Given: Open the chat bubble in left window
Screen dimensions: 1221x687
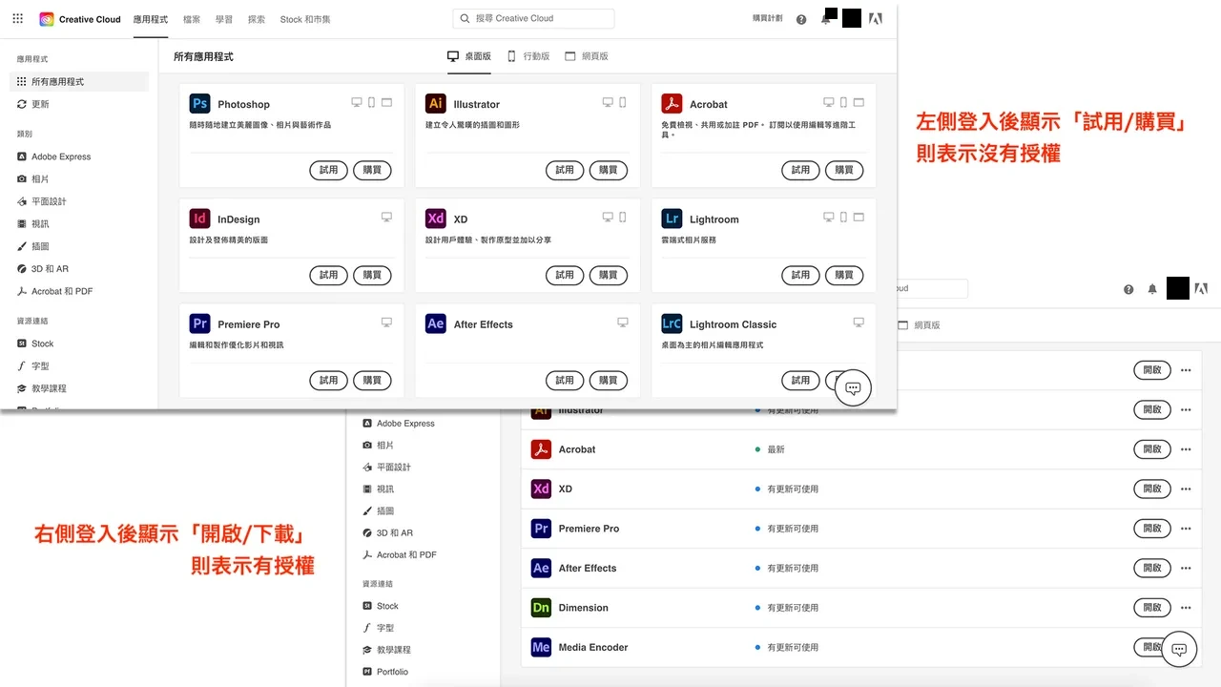Looking at the screenshot, I should (854, 388).
